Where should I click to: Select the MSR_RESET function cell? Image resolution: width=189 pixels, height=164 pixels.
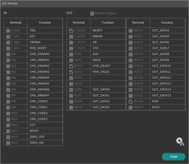click(45, 48)
